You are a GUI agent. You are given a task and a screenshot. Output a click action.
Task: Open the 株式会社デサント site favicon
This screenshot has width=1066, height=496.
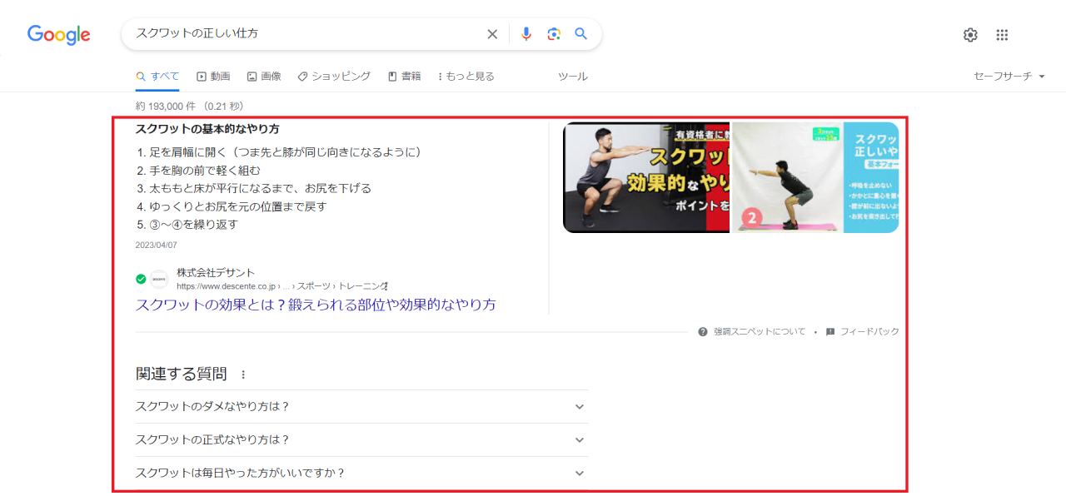[159, 279]
